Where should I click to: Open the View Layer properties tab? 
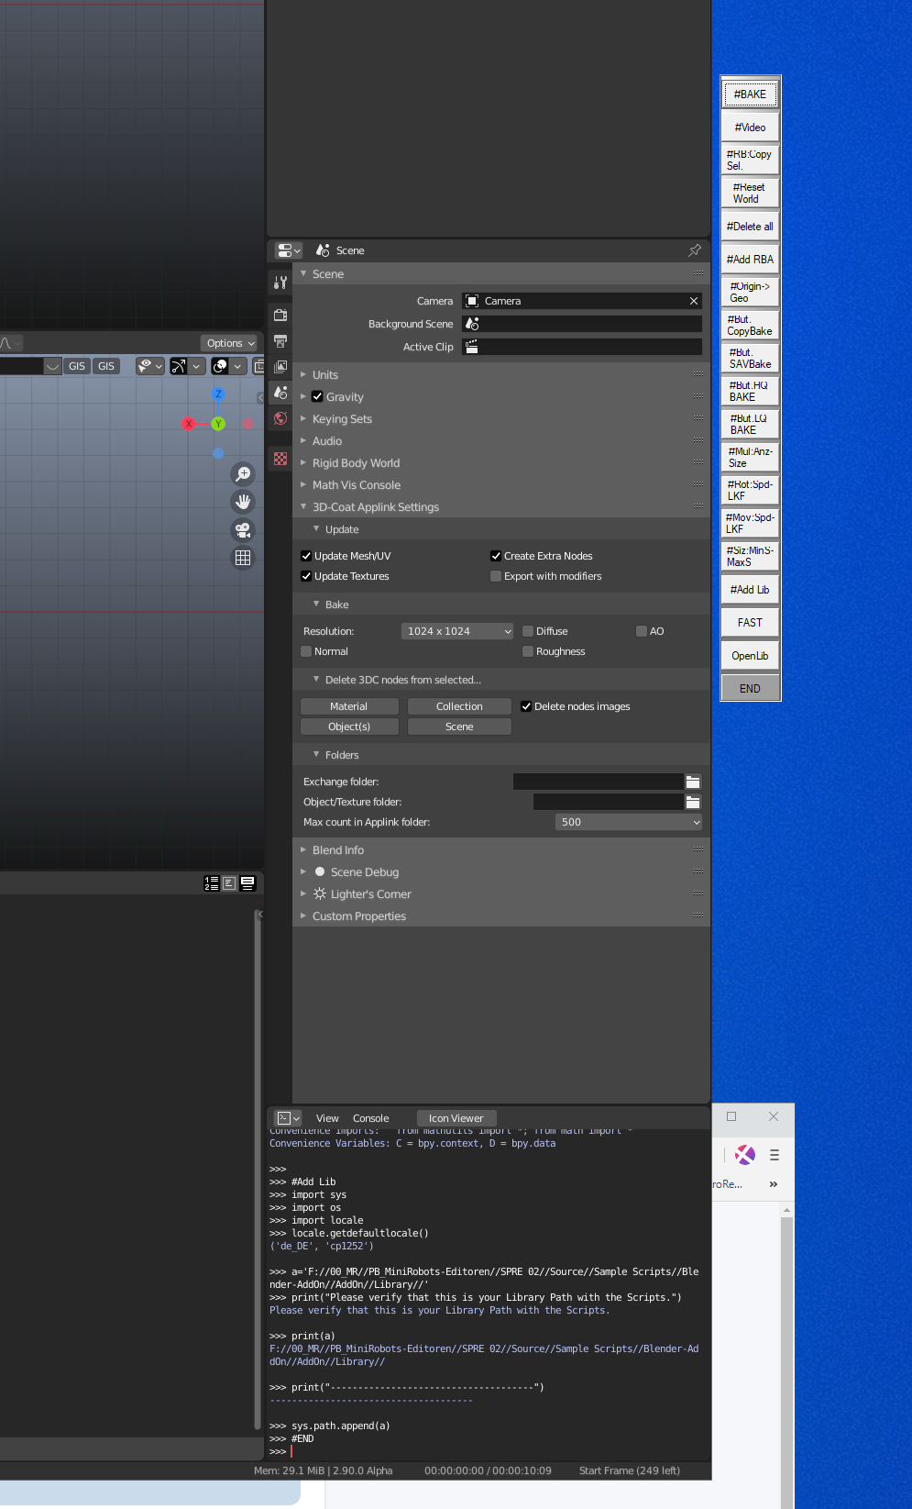tap(280, 367)
